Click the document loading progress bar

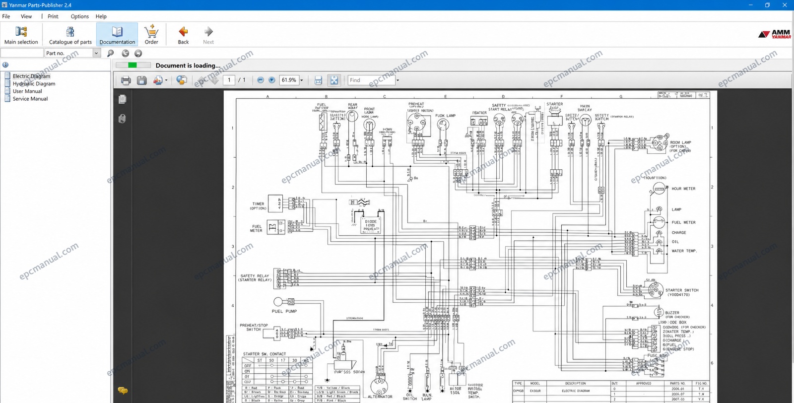(133, 65)
